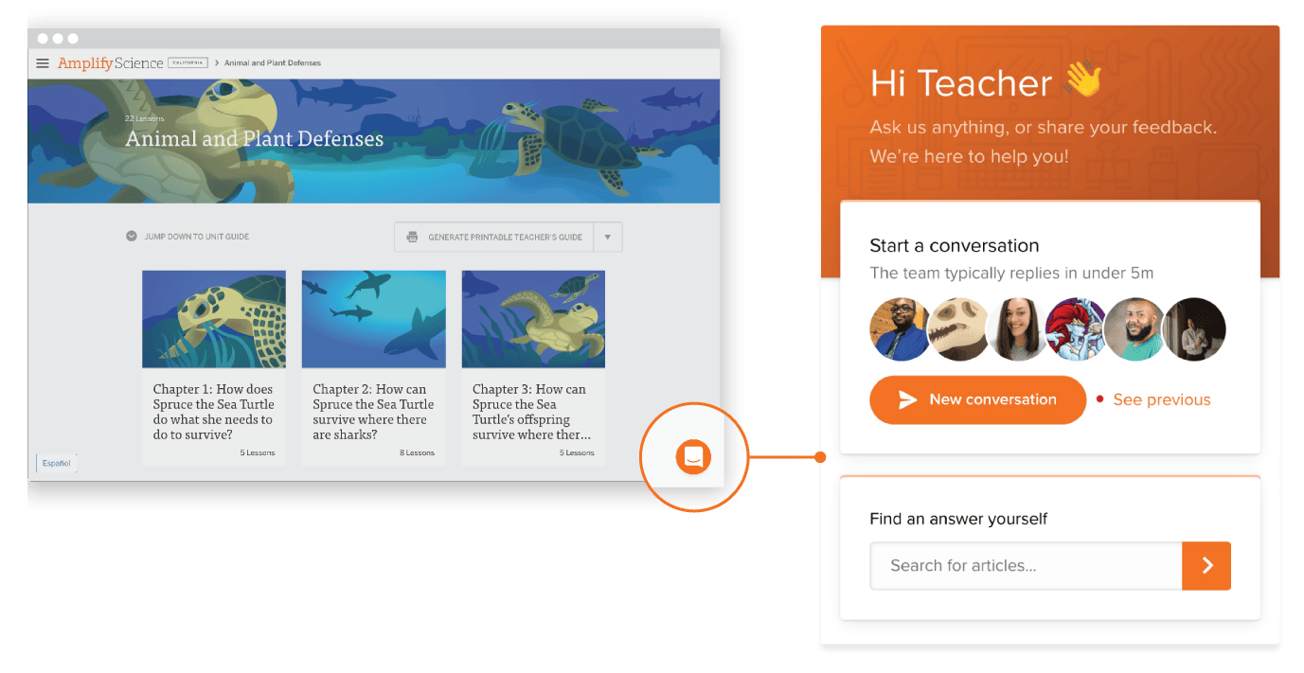
Task: Click the Jump Down circle arrow icon
Action: tap(132, 237)
